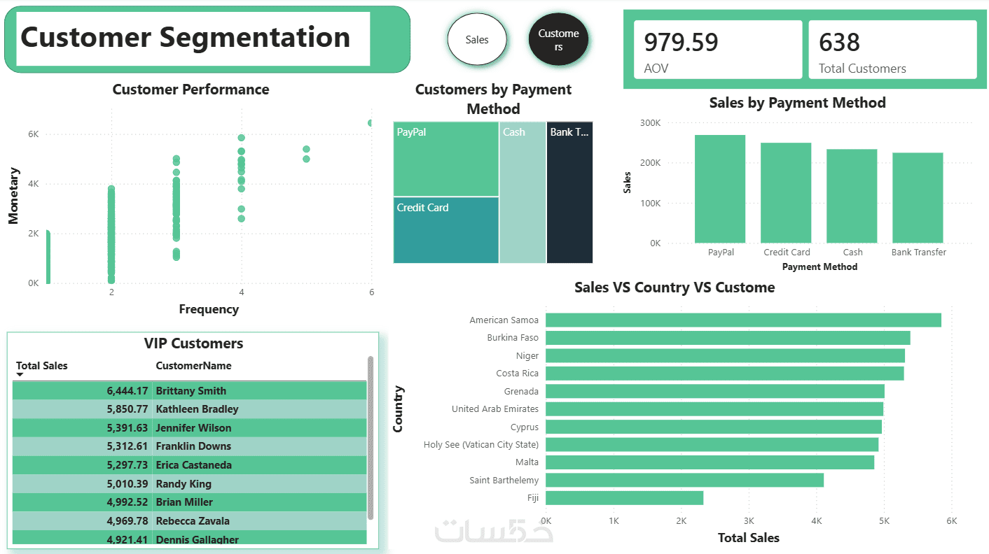Select the Bank Transfer treemap tile

click(x=569, y=192)
